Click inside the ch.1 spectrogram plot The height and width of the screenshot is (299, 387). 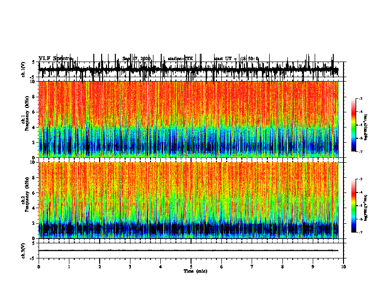[x=189, y=119]
